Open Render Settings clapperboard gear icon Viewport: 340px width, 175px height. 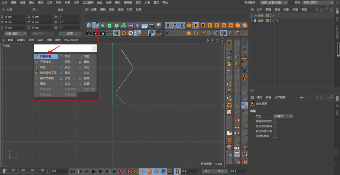pyautogui.click(x=103, y=33)
